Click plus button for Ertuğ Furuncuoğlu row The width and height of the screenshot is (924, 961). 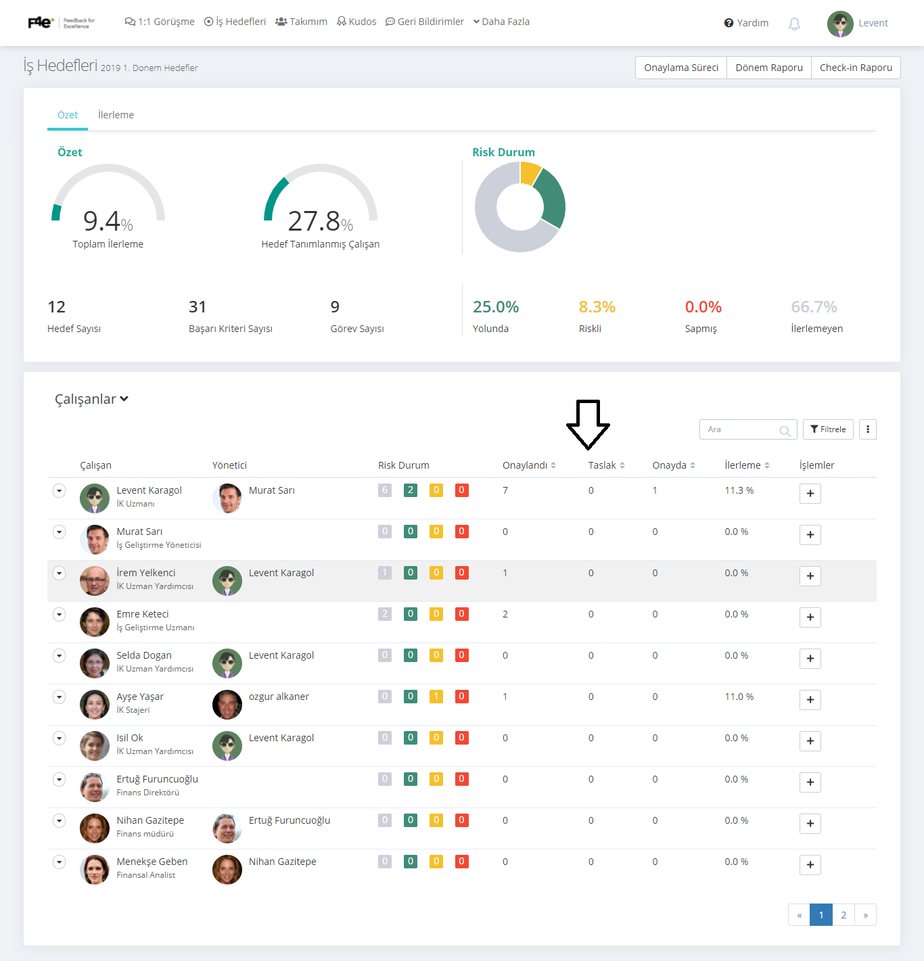click(810, 782)
